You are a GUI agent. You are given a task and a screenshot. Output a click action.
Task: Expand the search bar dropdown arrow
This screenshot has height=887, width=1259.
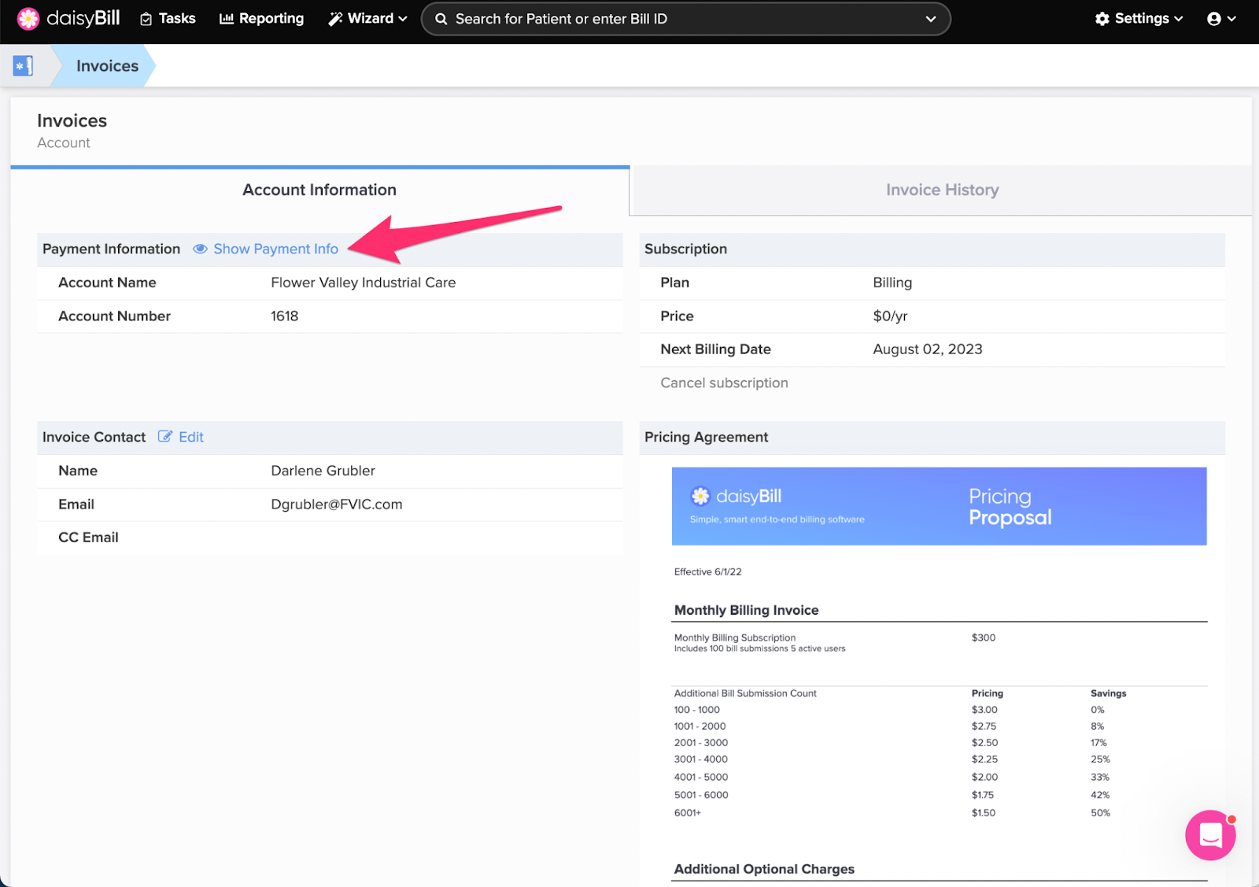tap(931, 19)
